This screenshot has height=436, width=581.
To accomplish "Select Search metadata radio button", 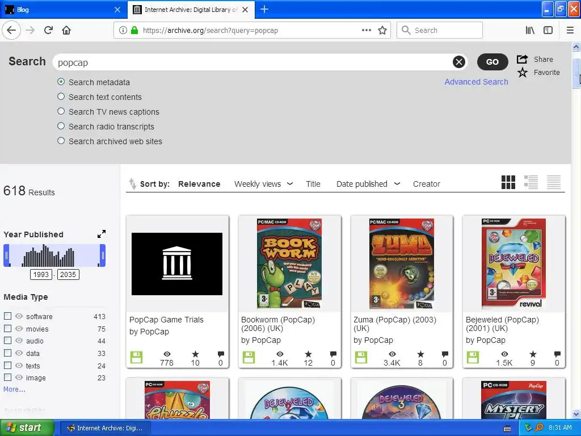I will click(x=61, y=82).
